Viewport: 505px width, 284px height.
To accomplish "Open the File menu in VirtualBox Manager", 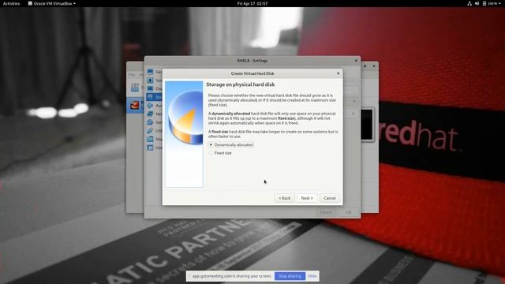I will (132, 74).
